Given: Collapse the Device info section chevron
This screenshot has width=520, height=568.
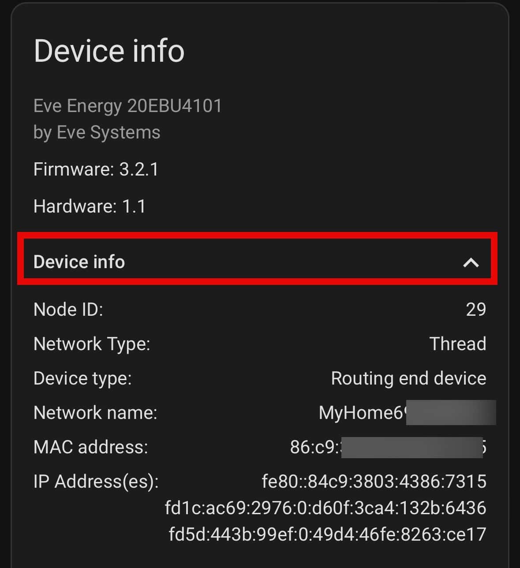Looking at the screenshot, I should point(471,262).
